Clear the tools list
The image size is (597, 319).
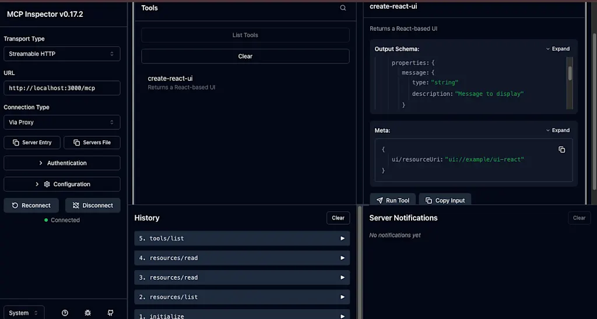[245, 56]
